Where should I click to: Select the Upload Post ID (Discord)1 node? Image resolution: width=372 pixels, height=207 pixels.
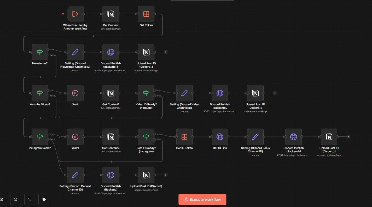tap(329, 136)
